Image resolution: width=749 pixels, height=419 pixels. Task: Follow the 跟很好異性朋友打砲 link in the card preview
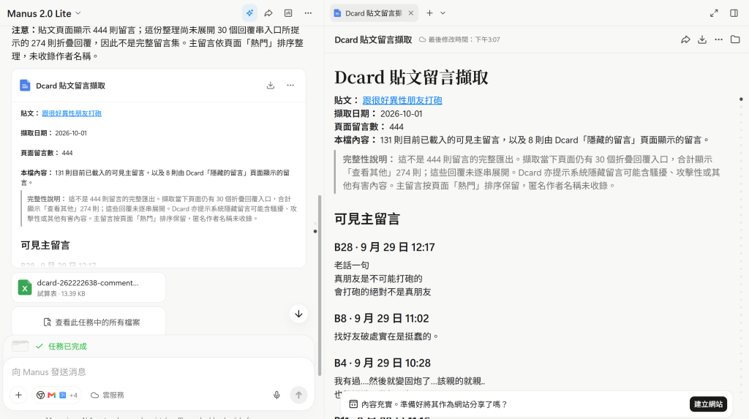coord(72,113)
